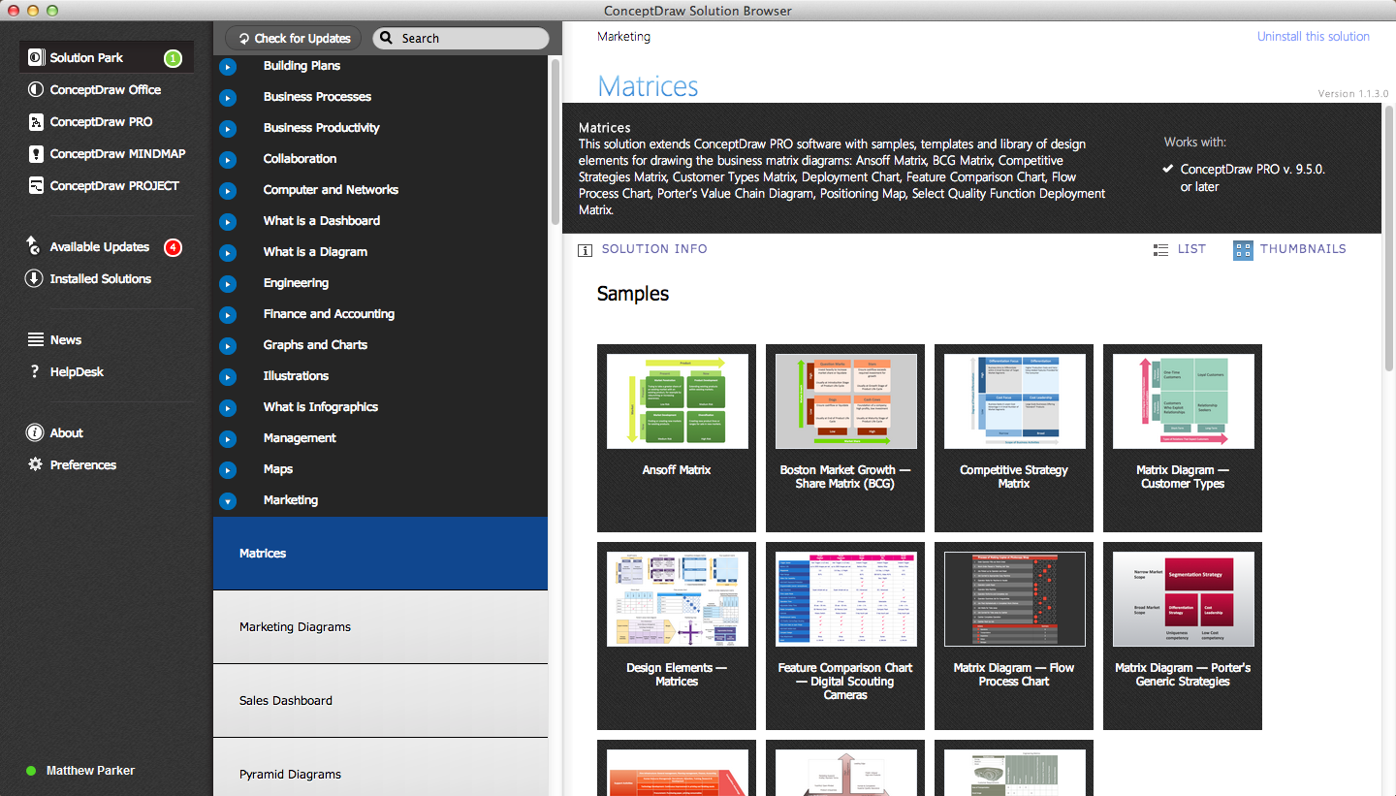Click the category list scrollbar

pos(555,141)
